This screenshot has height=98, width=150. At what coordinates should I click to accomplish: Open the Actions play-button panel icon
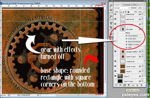pyautogui.click(x=111, y=10)
